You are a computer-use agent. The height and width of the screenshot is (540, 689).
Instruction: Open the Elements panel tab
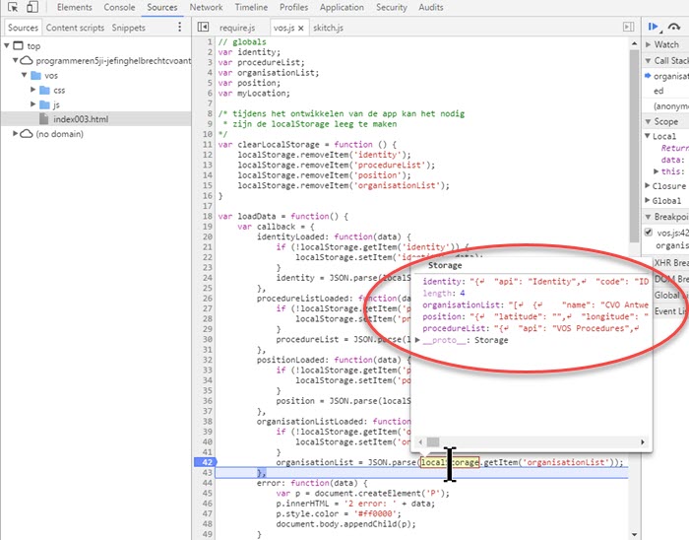click(74, 8)
